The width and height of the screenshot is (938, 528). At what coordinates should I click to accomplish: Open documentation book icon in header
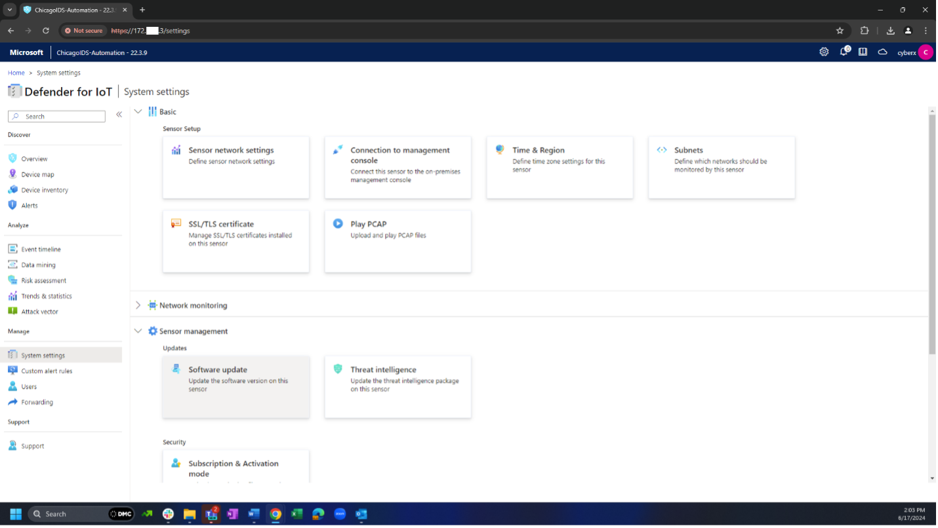point(863,52)
